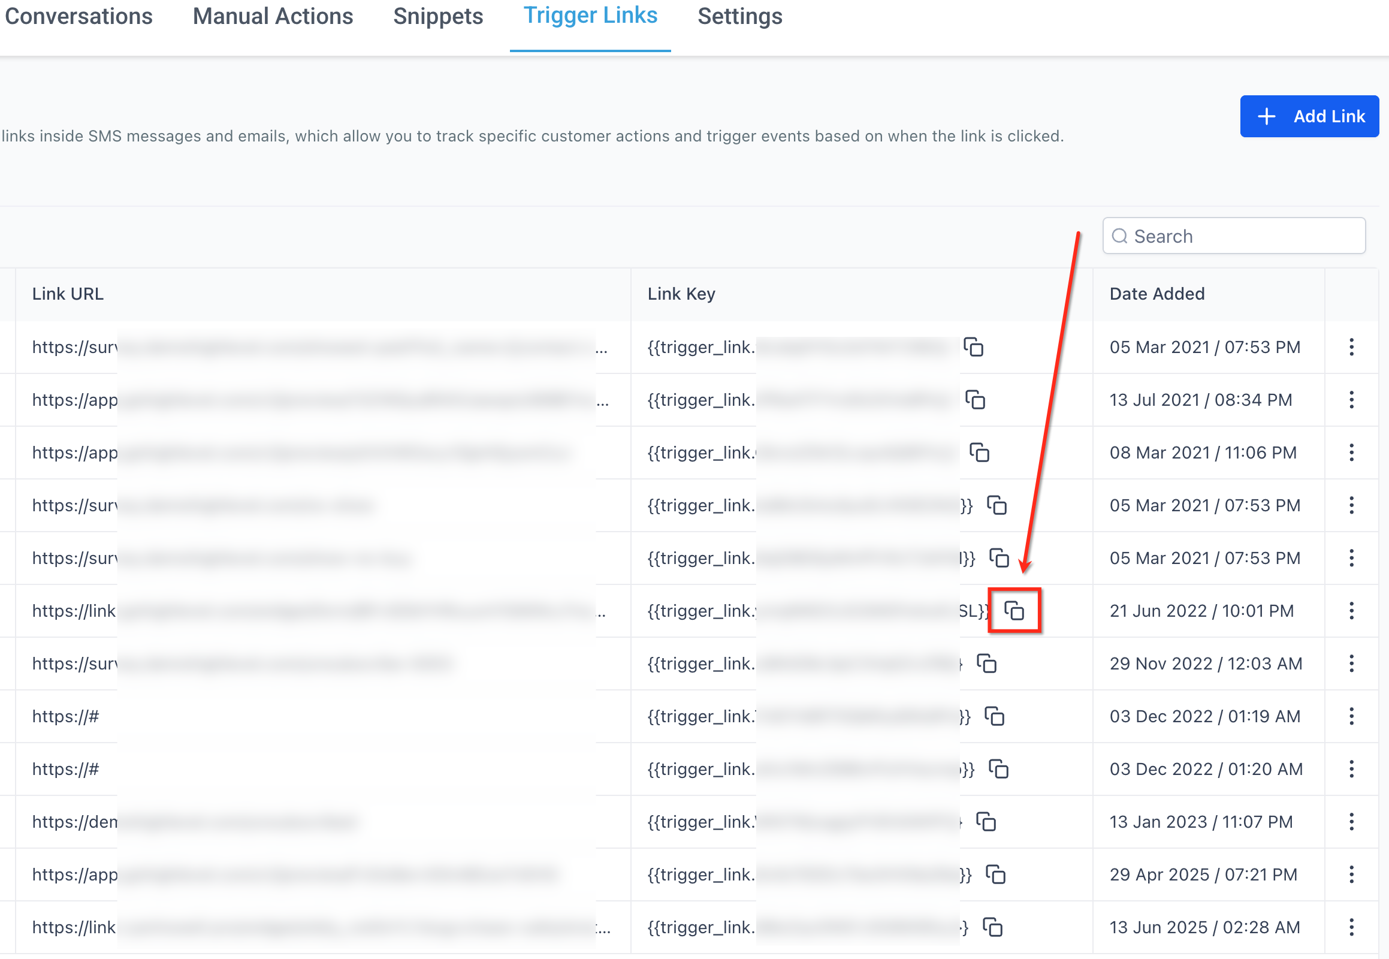
Task: Click the Add Link button
Action: pyautogui.click(x=1309, y=116)
